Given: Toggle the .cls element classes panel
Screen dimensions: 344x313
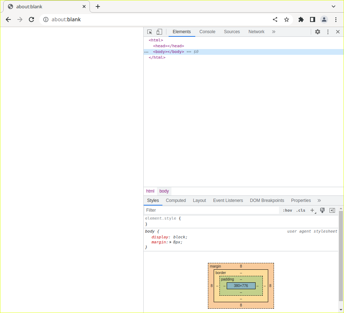Looking at the screenshot, I should tap(301, 211).
